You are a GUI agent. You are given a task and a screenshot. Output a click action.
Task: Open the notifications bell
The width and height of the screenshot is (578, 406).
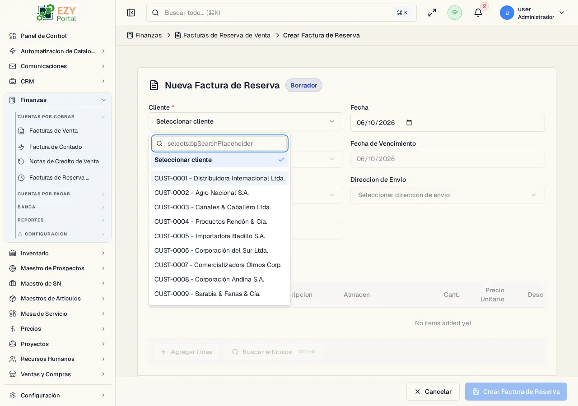(x=478, y=13)
